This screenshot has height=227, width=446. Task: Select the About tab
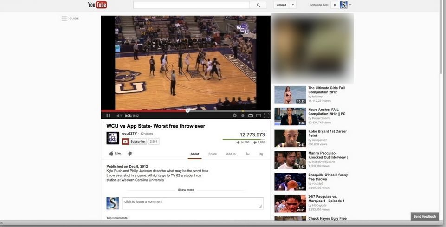click(194, 154)
